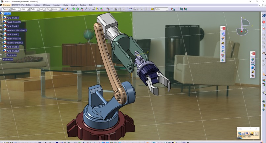Click the blue cube camera icon in lower floating toolbar

(x=253, y=68)
